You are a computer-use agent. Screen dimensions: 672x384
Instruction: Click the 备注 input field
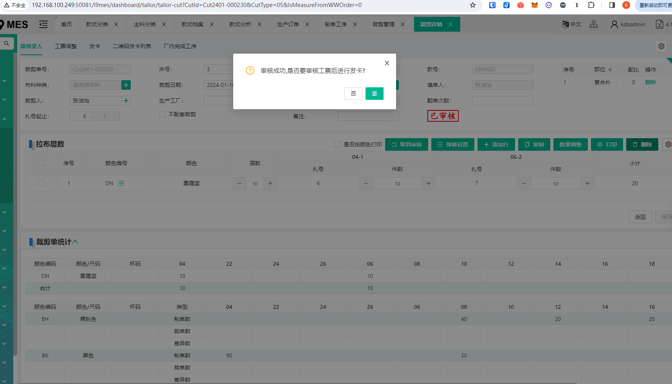point(368,116)
